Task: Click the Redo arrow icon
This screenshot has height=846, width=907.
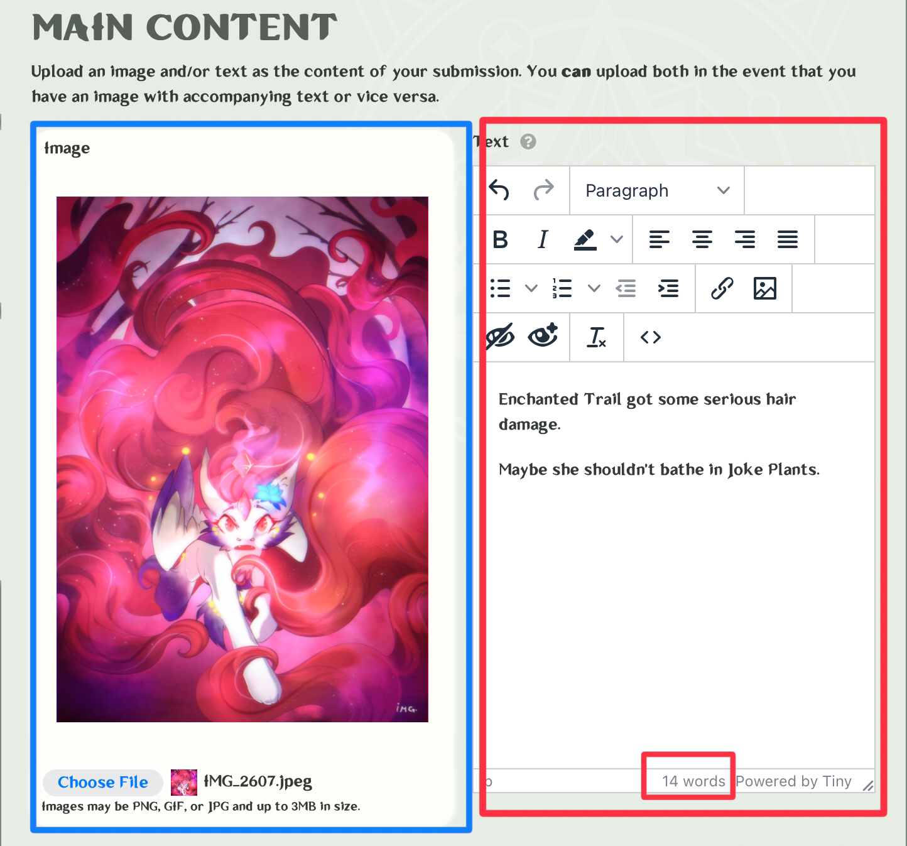Action: pos(543,190)
